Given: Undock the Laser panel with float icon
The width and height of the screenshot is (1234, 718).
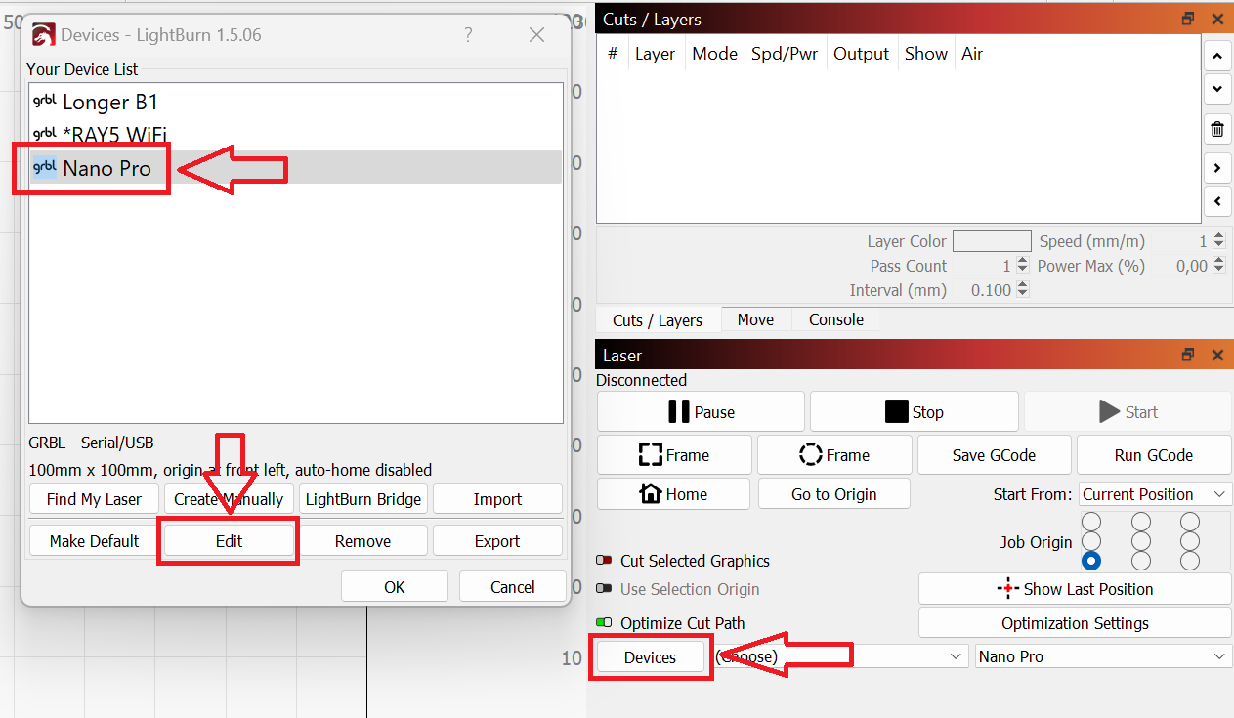Looking at the screenshot, I should (x=1188, y=356).
